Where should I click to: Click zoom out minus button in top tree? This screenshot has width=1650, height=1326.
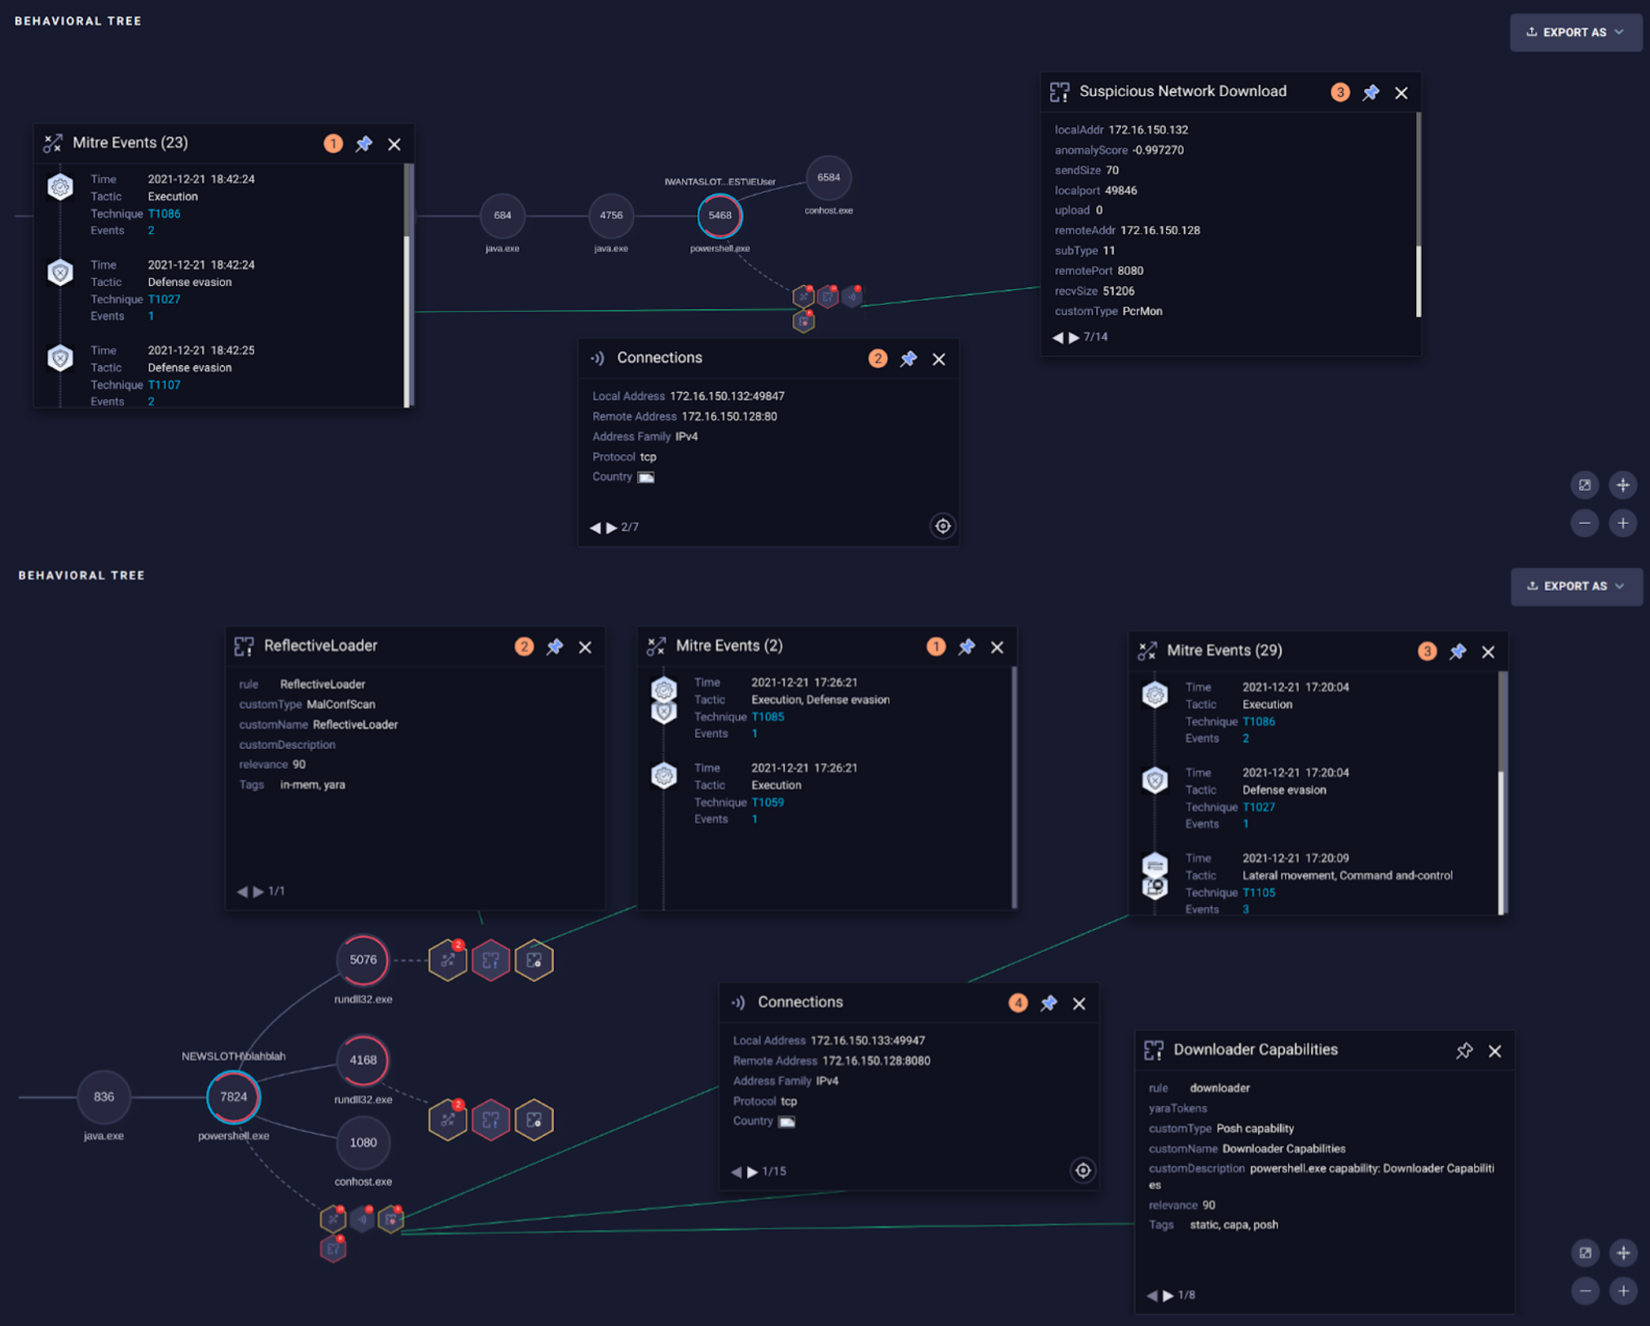pyautogui.click(x=1584, y=523)
